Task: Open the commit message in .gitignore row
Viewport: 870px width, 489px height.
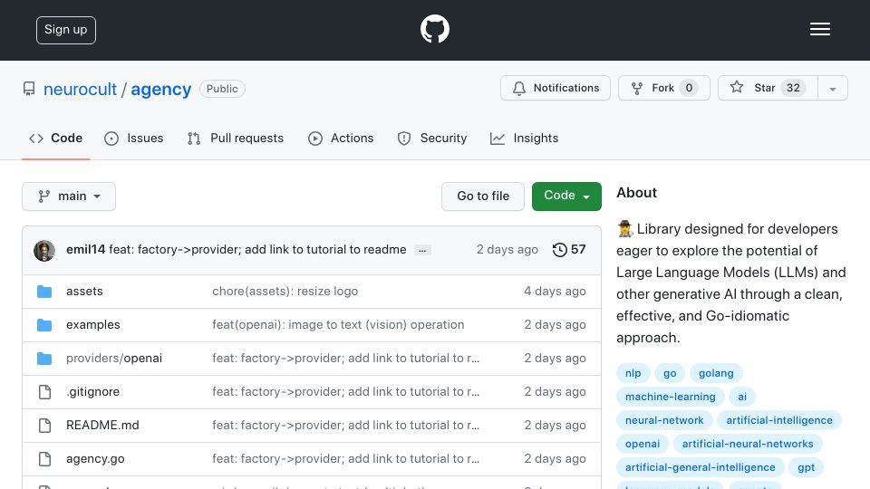Action: [345, 392]
